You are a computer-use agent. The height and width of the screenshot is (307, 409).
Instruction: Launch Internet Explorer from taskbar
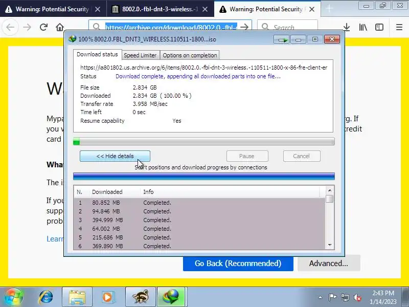tap(46, 297)
